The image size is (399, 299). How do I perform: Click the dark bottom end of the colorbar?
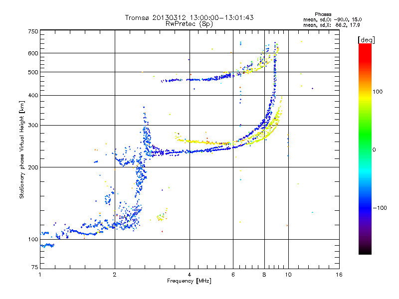pos(365,251)
